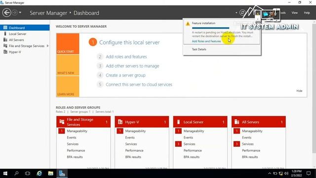The width and height of the screenshot is (316, 178).
Task: Show hidden system tray icons
Action: (270, 174)
